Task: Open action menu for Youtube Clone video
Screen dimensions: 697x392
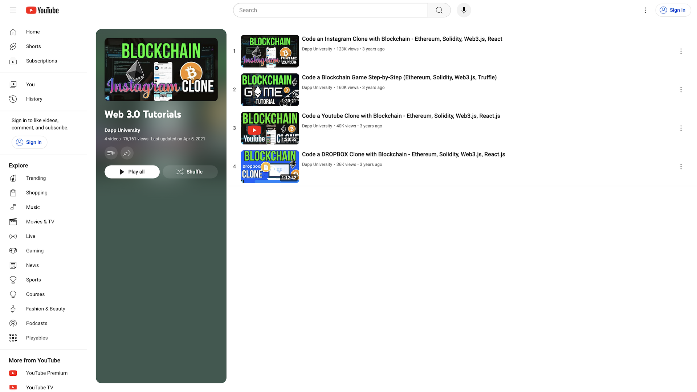Action: (x=681, y=128)
